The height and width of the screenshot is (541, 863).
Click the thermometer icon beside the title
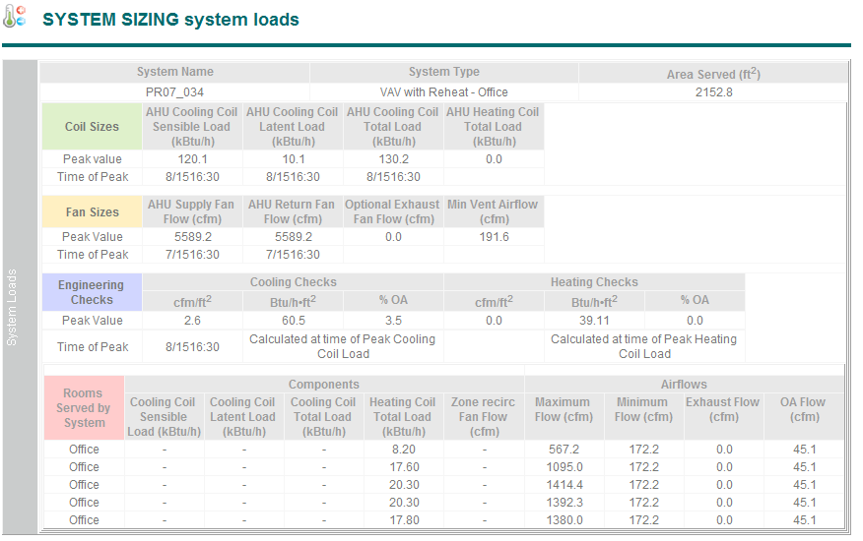tap(15, 17)
